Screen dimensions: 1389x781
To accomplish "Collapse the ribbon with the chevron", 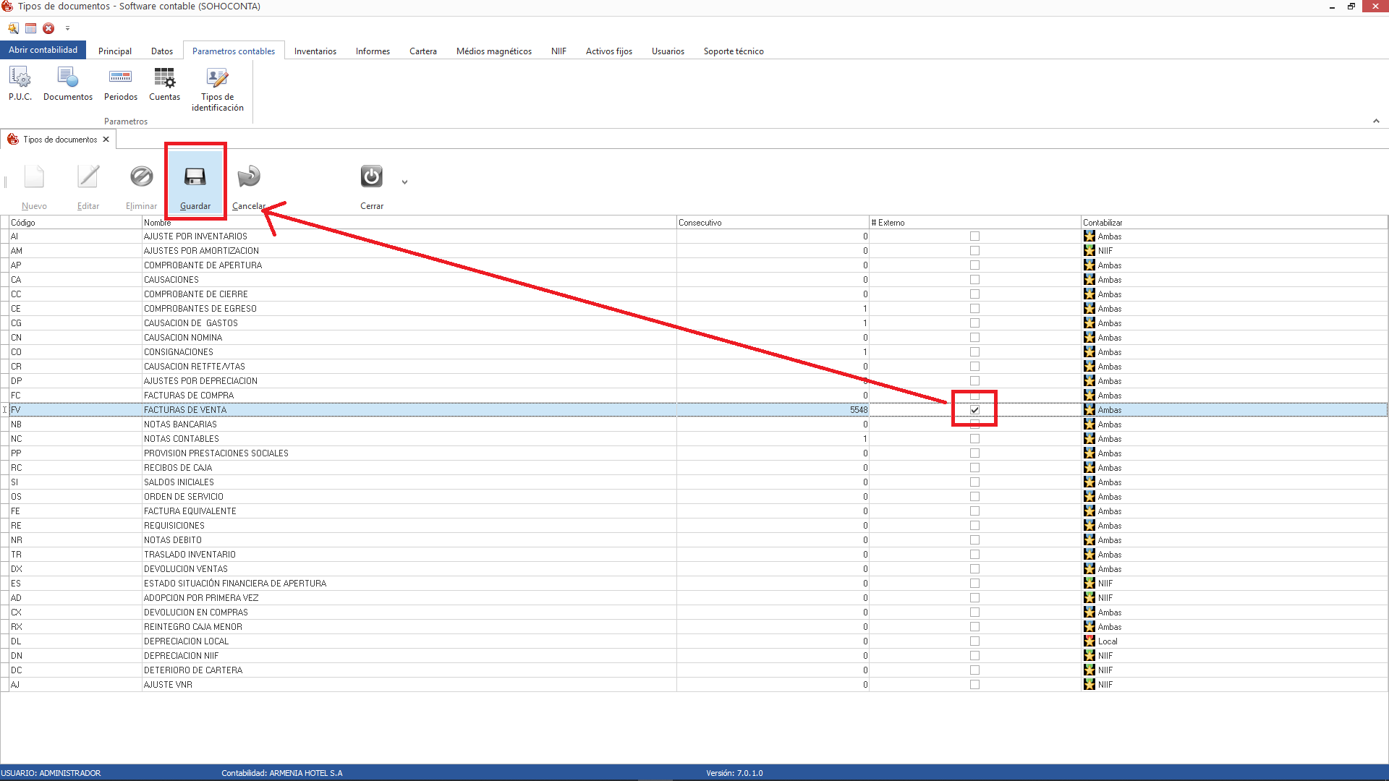I will (x=1375, y=121).
